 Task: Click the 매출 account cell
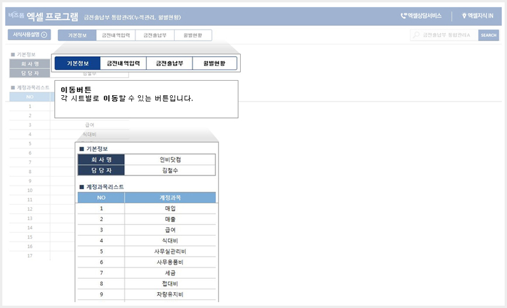coord(170,219)
